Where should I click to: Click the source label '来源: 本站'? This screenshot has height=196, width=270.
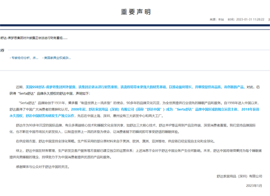[x=216, y=19]
